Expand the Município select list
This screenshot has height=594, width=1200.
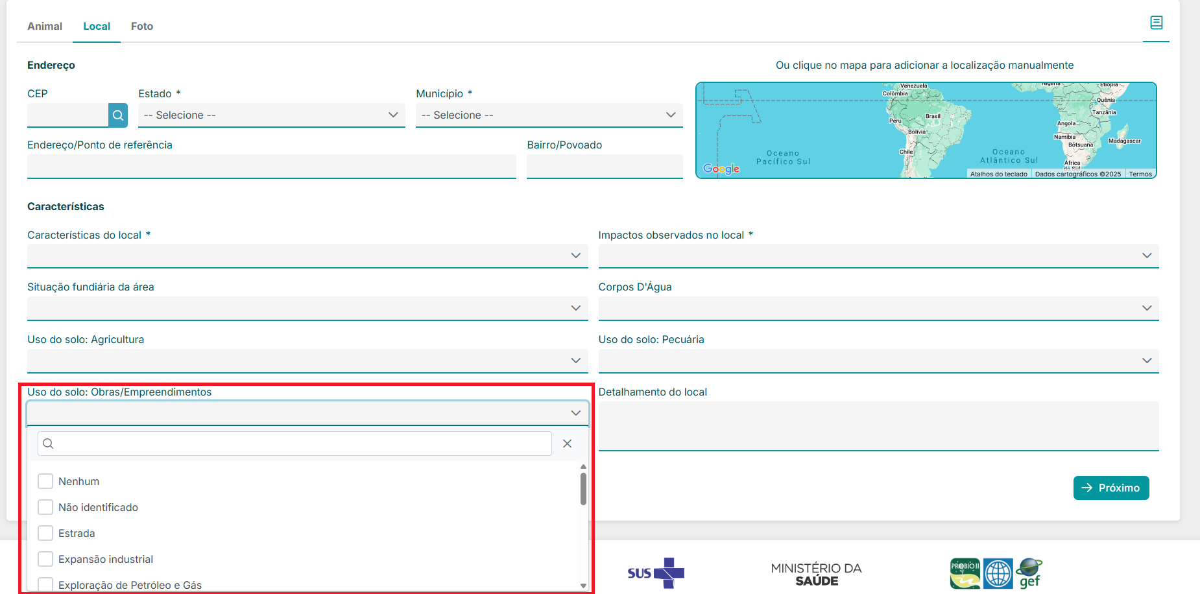click(x=549, y=115)
